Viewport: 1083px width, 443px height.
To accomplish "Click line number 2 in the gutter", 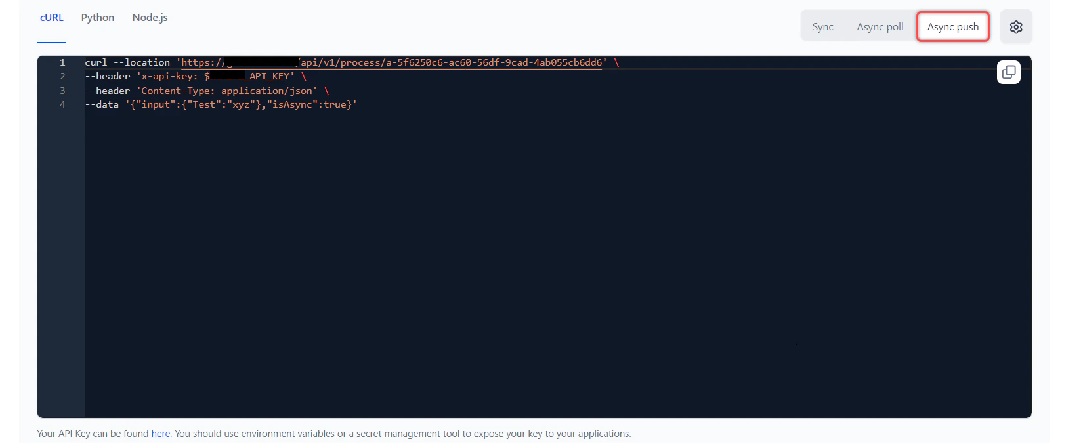I will coord(62,76).
